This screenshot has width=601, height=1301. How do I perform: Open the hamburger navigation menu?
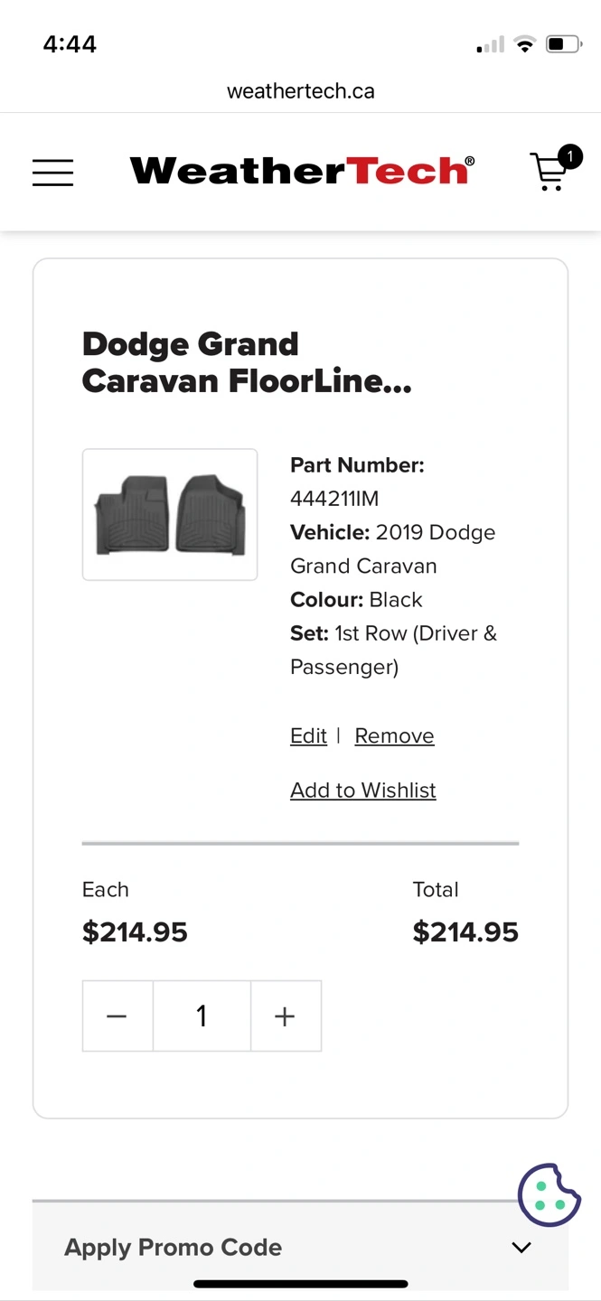(52, 172)
